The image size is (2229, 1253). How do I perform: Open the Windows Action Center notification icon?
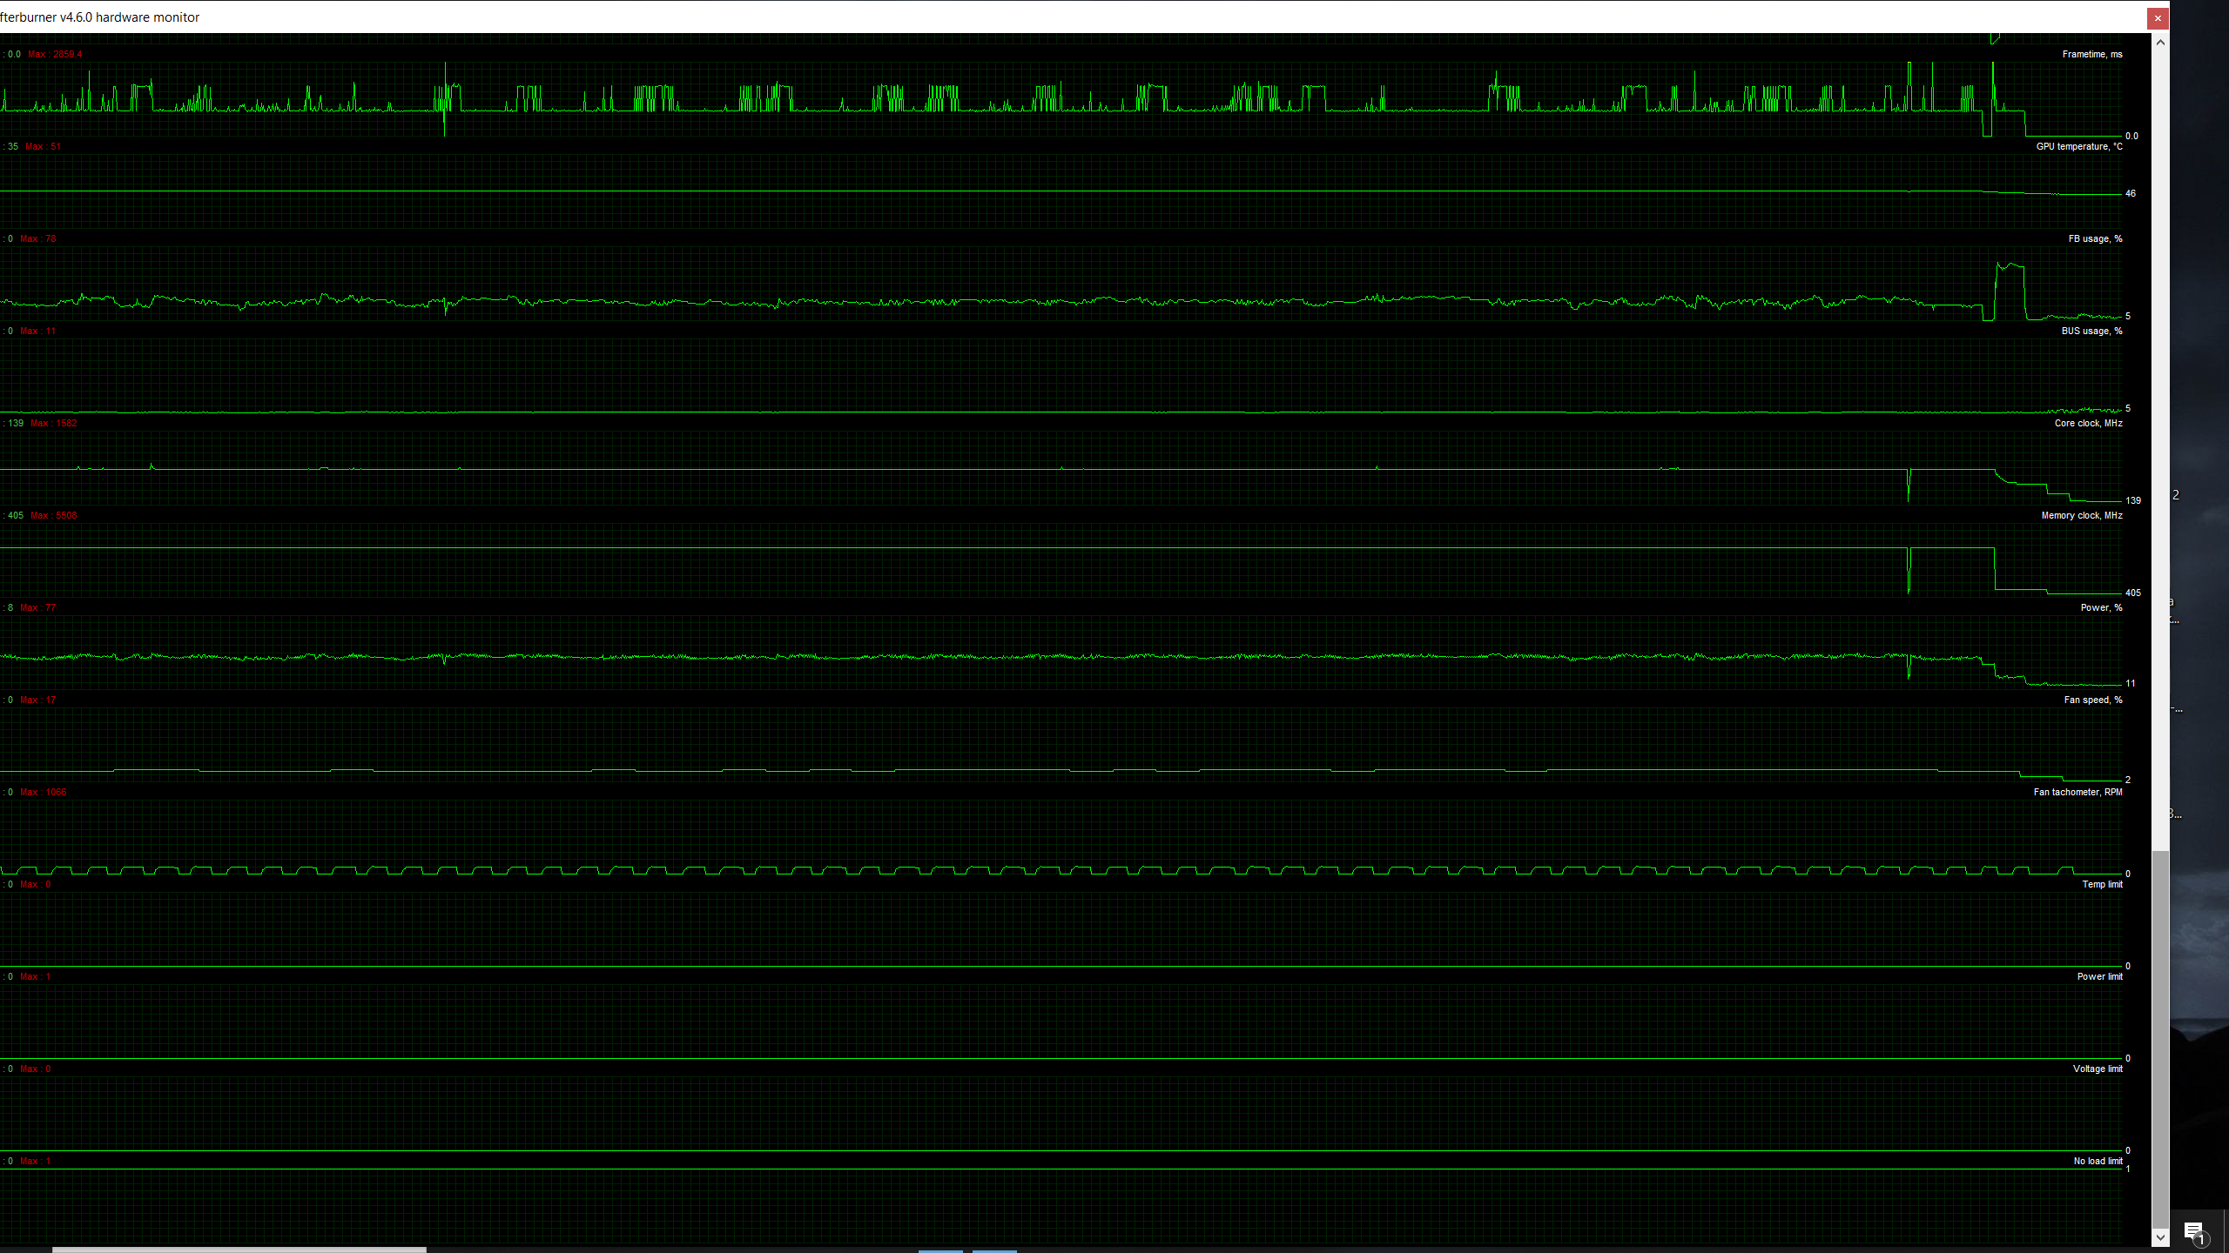tap(2193, 1231)
